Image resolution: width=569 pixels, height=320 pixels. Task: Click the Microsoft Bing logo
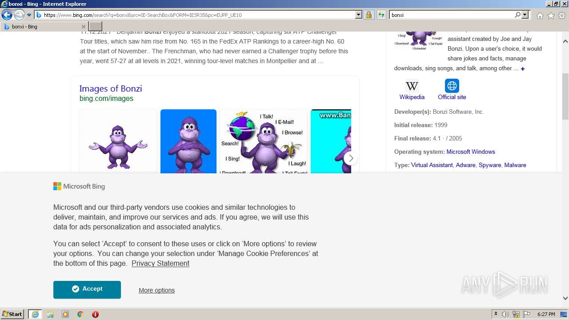coord(79,186)
